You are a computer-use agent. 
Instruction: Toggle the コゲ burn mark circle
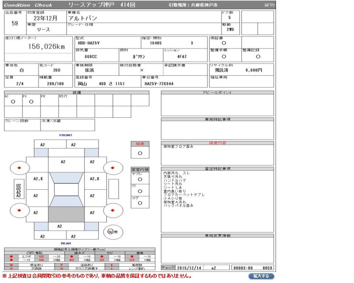pyautogui.click(x=140, y=203)
